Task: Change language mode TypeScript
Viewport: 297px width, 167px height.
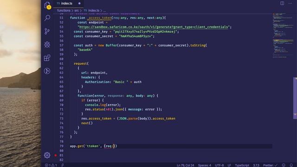Action: pos(242,165)
